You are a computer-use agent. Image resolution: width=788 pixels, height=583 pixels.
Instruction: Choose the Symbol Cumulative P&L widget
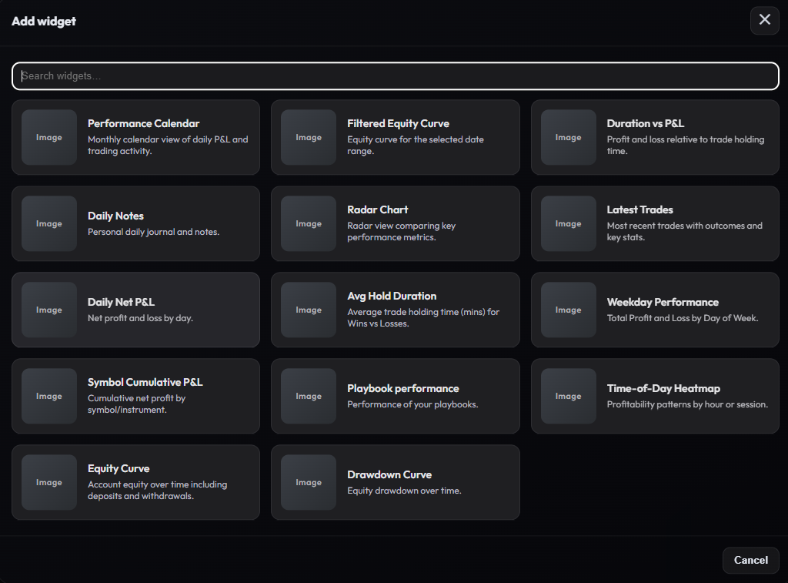[135, 396]
